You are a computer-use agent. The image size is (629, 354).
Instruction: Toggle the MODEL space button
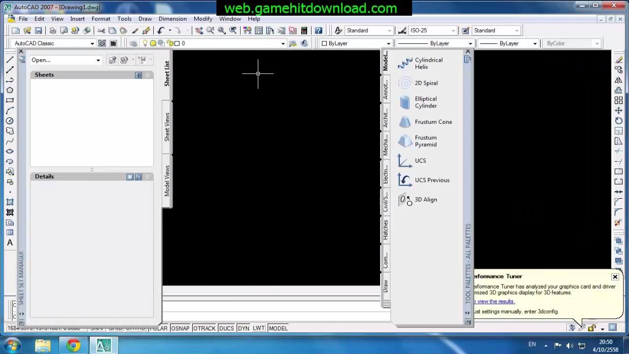coord(278,328)
